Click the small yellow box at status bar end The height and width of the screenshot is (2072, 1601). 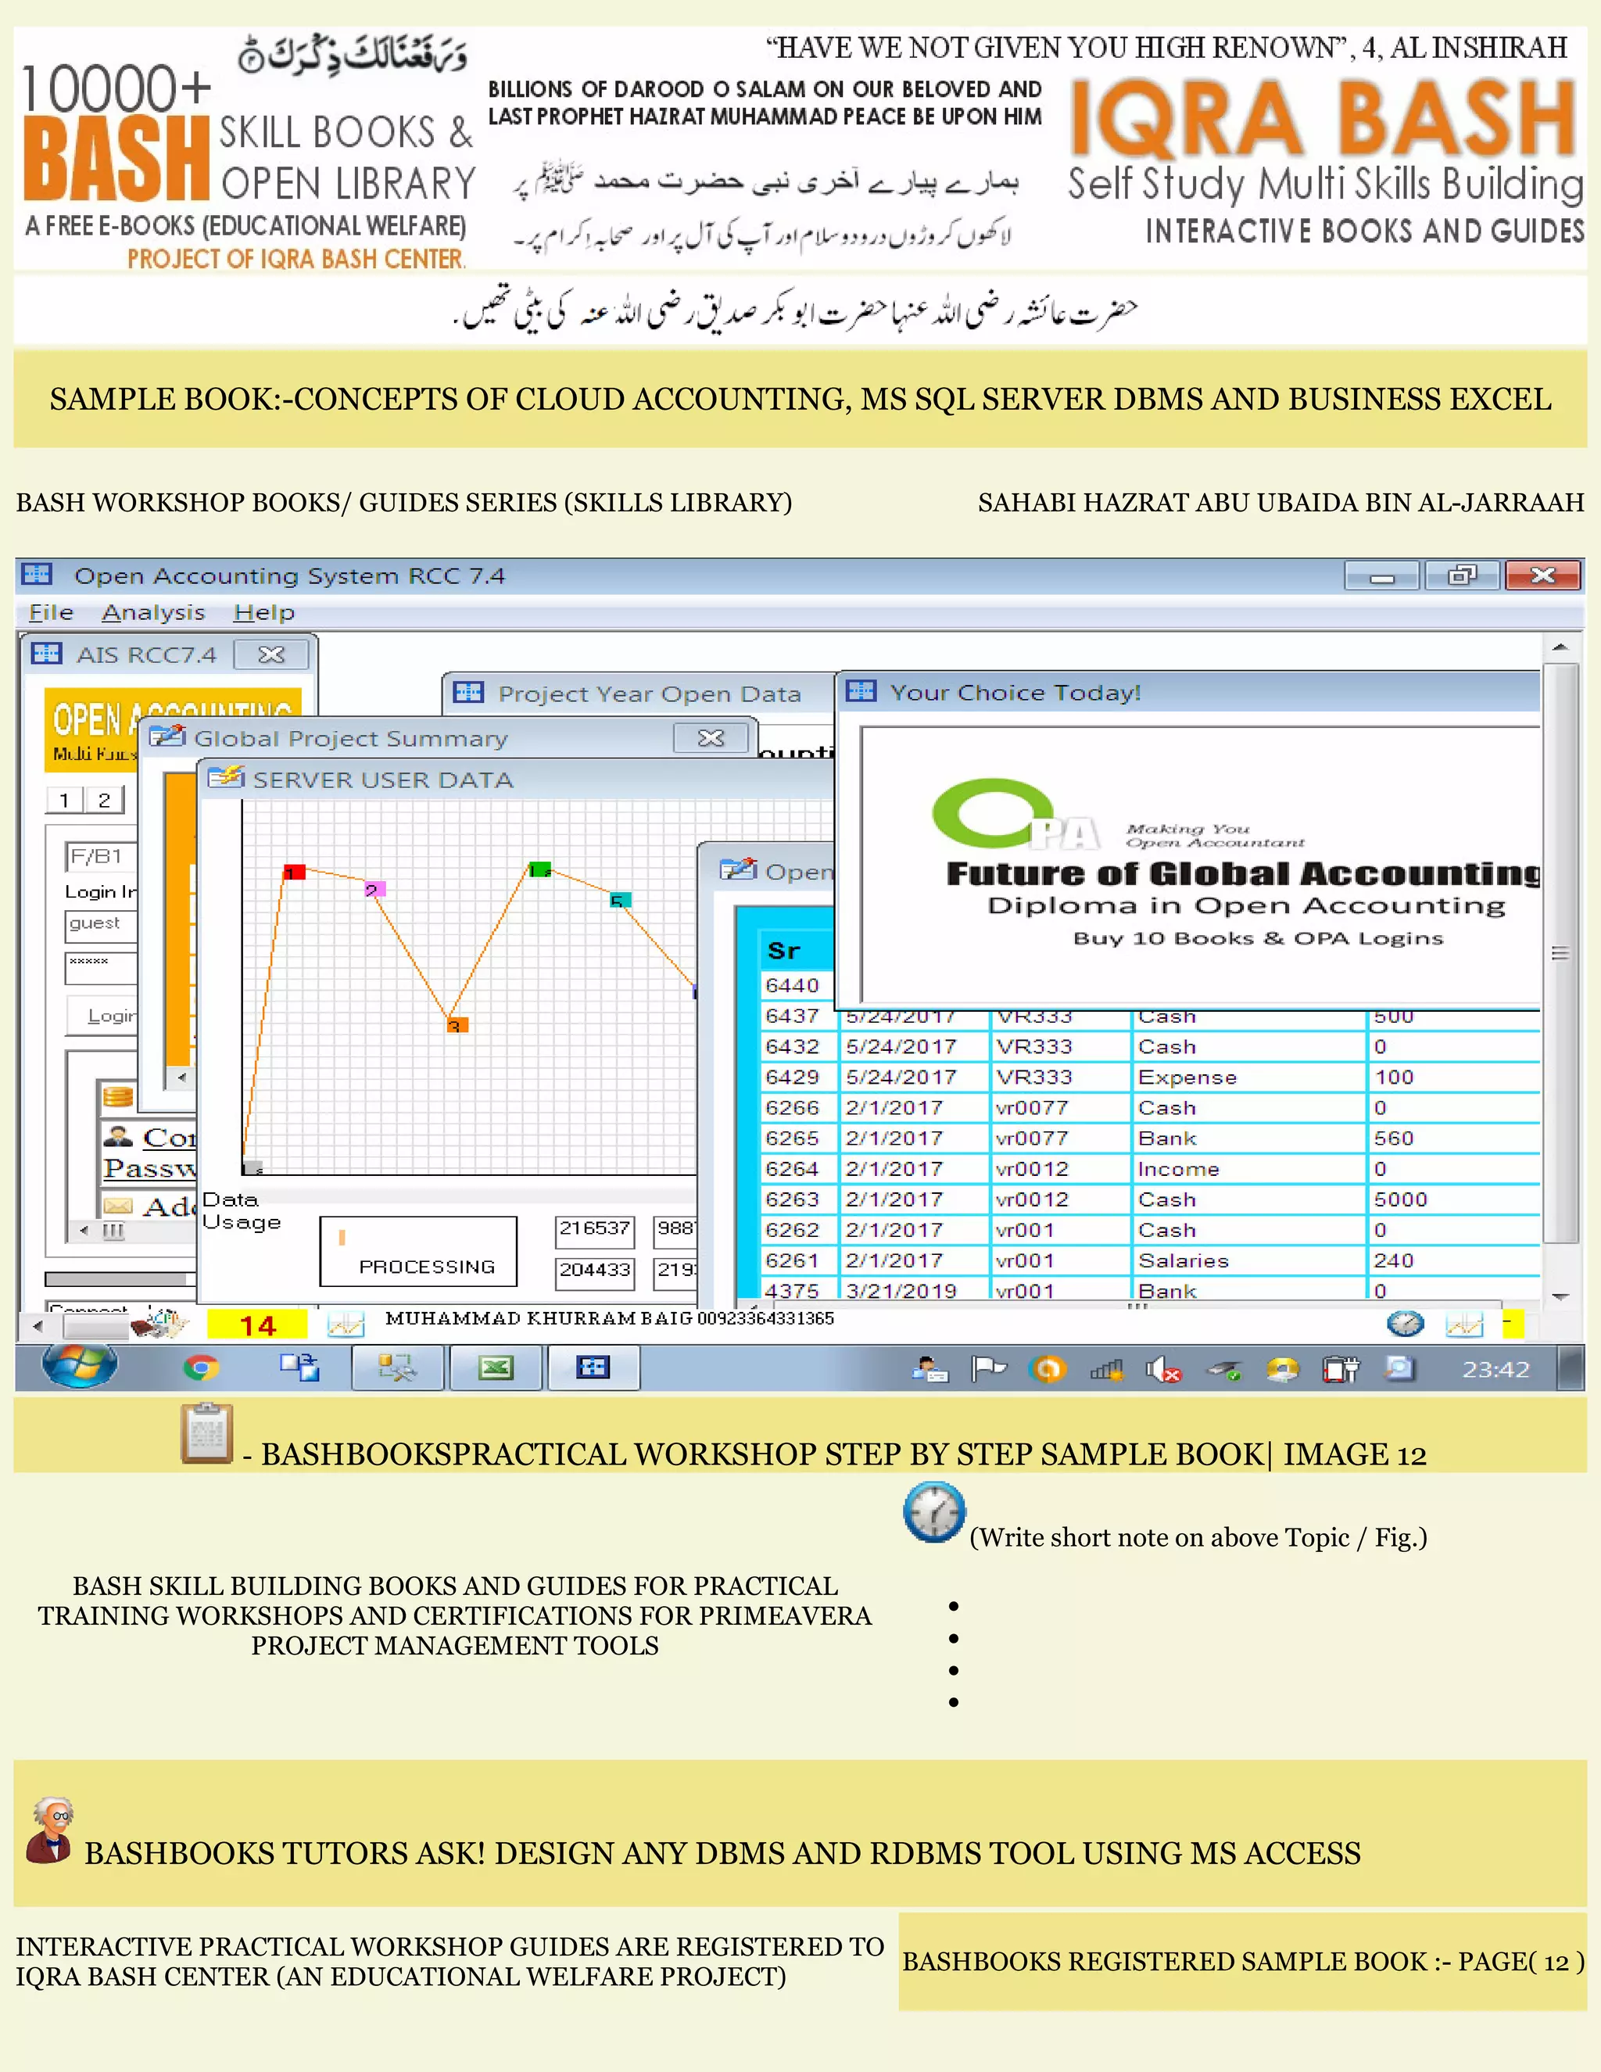1513,1324
